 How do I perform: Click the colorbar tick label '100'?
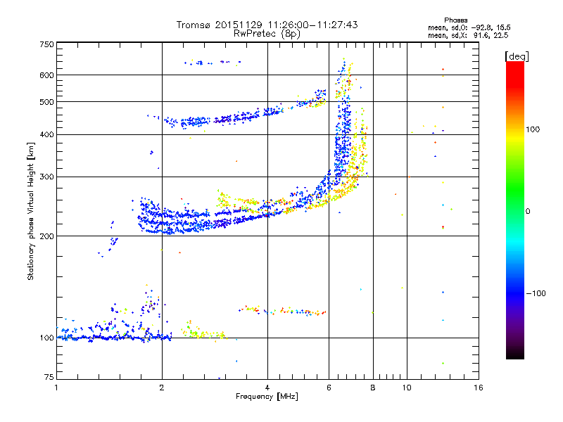(x=533, y=129)
